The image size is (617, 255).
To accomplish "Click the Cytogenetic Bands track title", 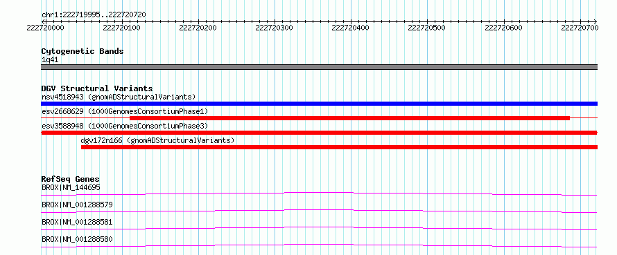I will [x=82, y=51].
